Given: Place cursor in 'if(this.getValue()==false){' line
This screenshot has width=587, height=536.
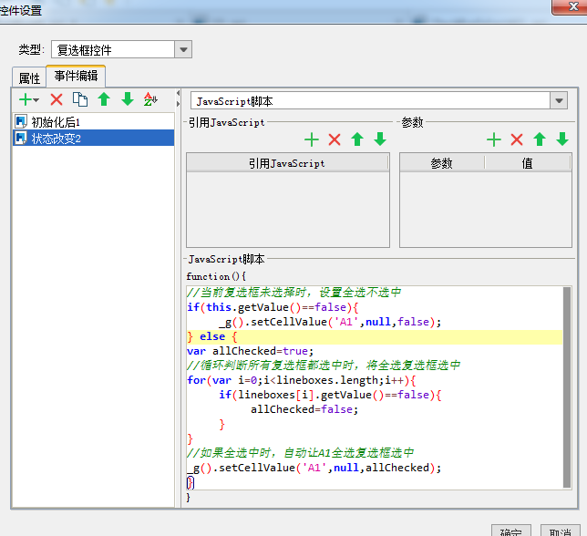Looking at the screenshot, I should [x=273, y=307].
